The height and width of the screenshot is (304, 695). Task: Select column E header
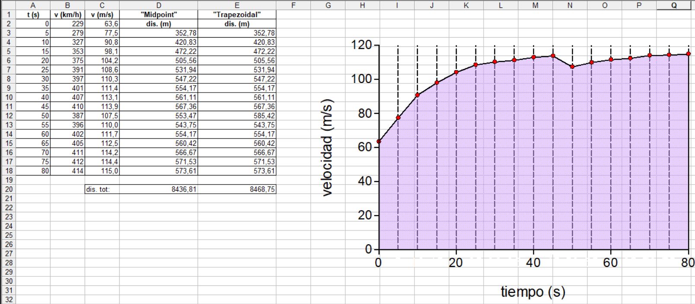coord(237,5)
